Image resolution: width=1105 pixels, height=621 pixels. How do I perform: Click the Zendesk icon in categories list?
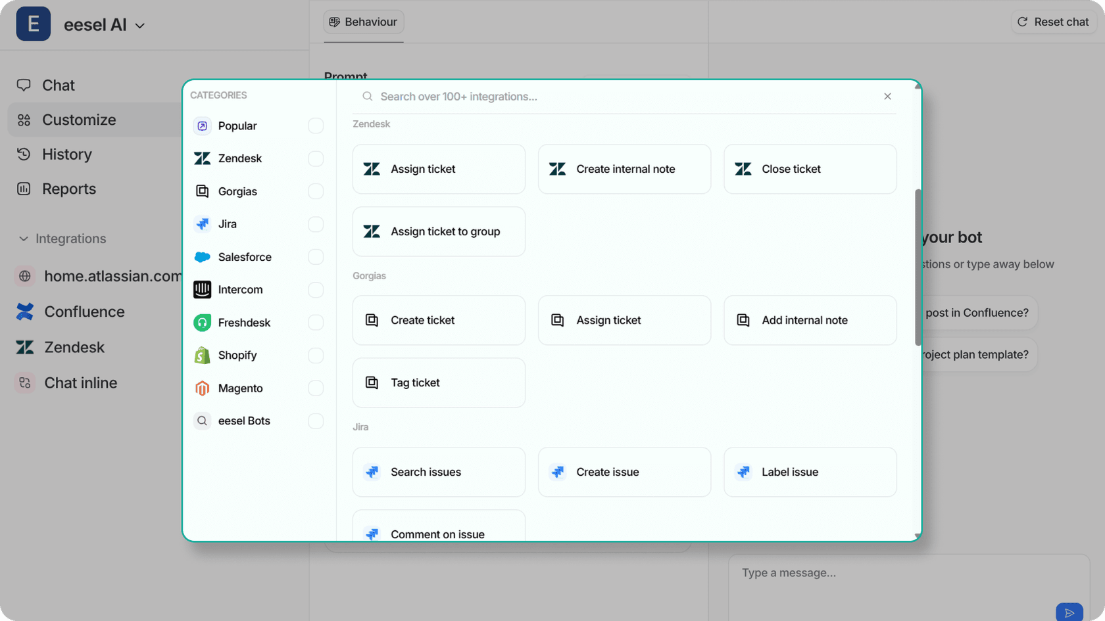202,158
